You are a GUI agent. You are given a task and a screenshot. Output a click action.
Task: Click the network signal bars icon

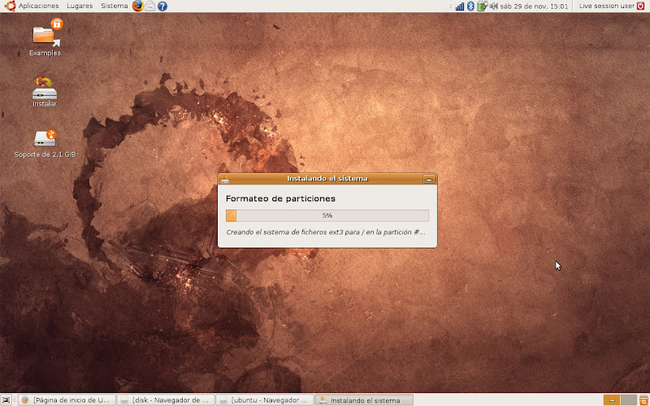(460, 6)
